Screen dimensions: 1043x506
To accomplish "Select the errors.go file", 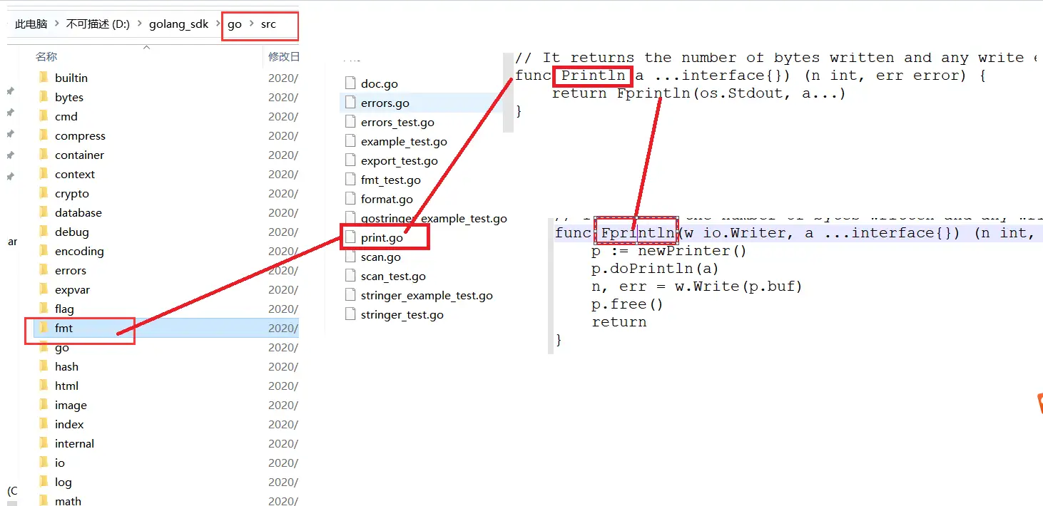I will (x=385, y=103).
